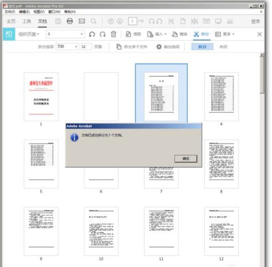Go to previous page arrow icon
The width and height of the screenshot is (272, 267).
(x=111, y=21)
